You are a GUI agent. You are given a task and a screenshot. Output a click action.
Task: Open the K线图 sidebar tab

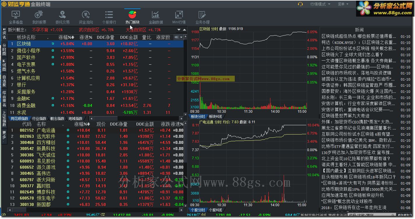[4, 66]
